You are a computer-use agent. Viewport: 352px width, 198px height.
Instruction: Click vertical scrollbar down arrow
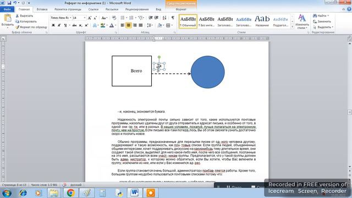350,167
